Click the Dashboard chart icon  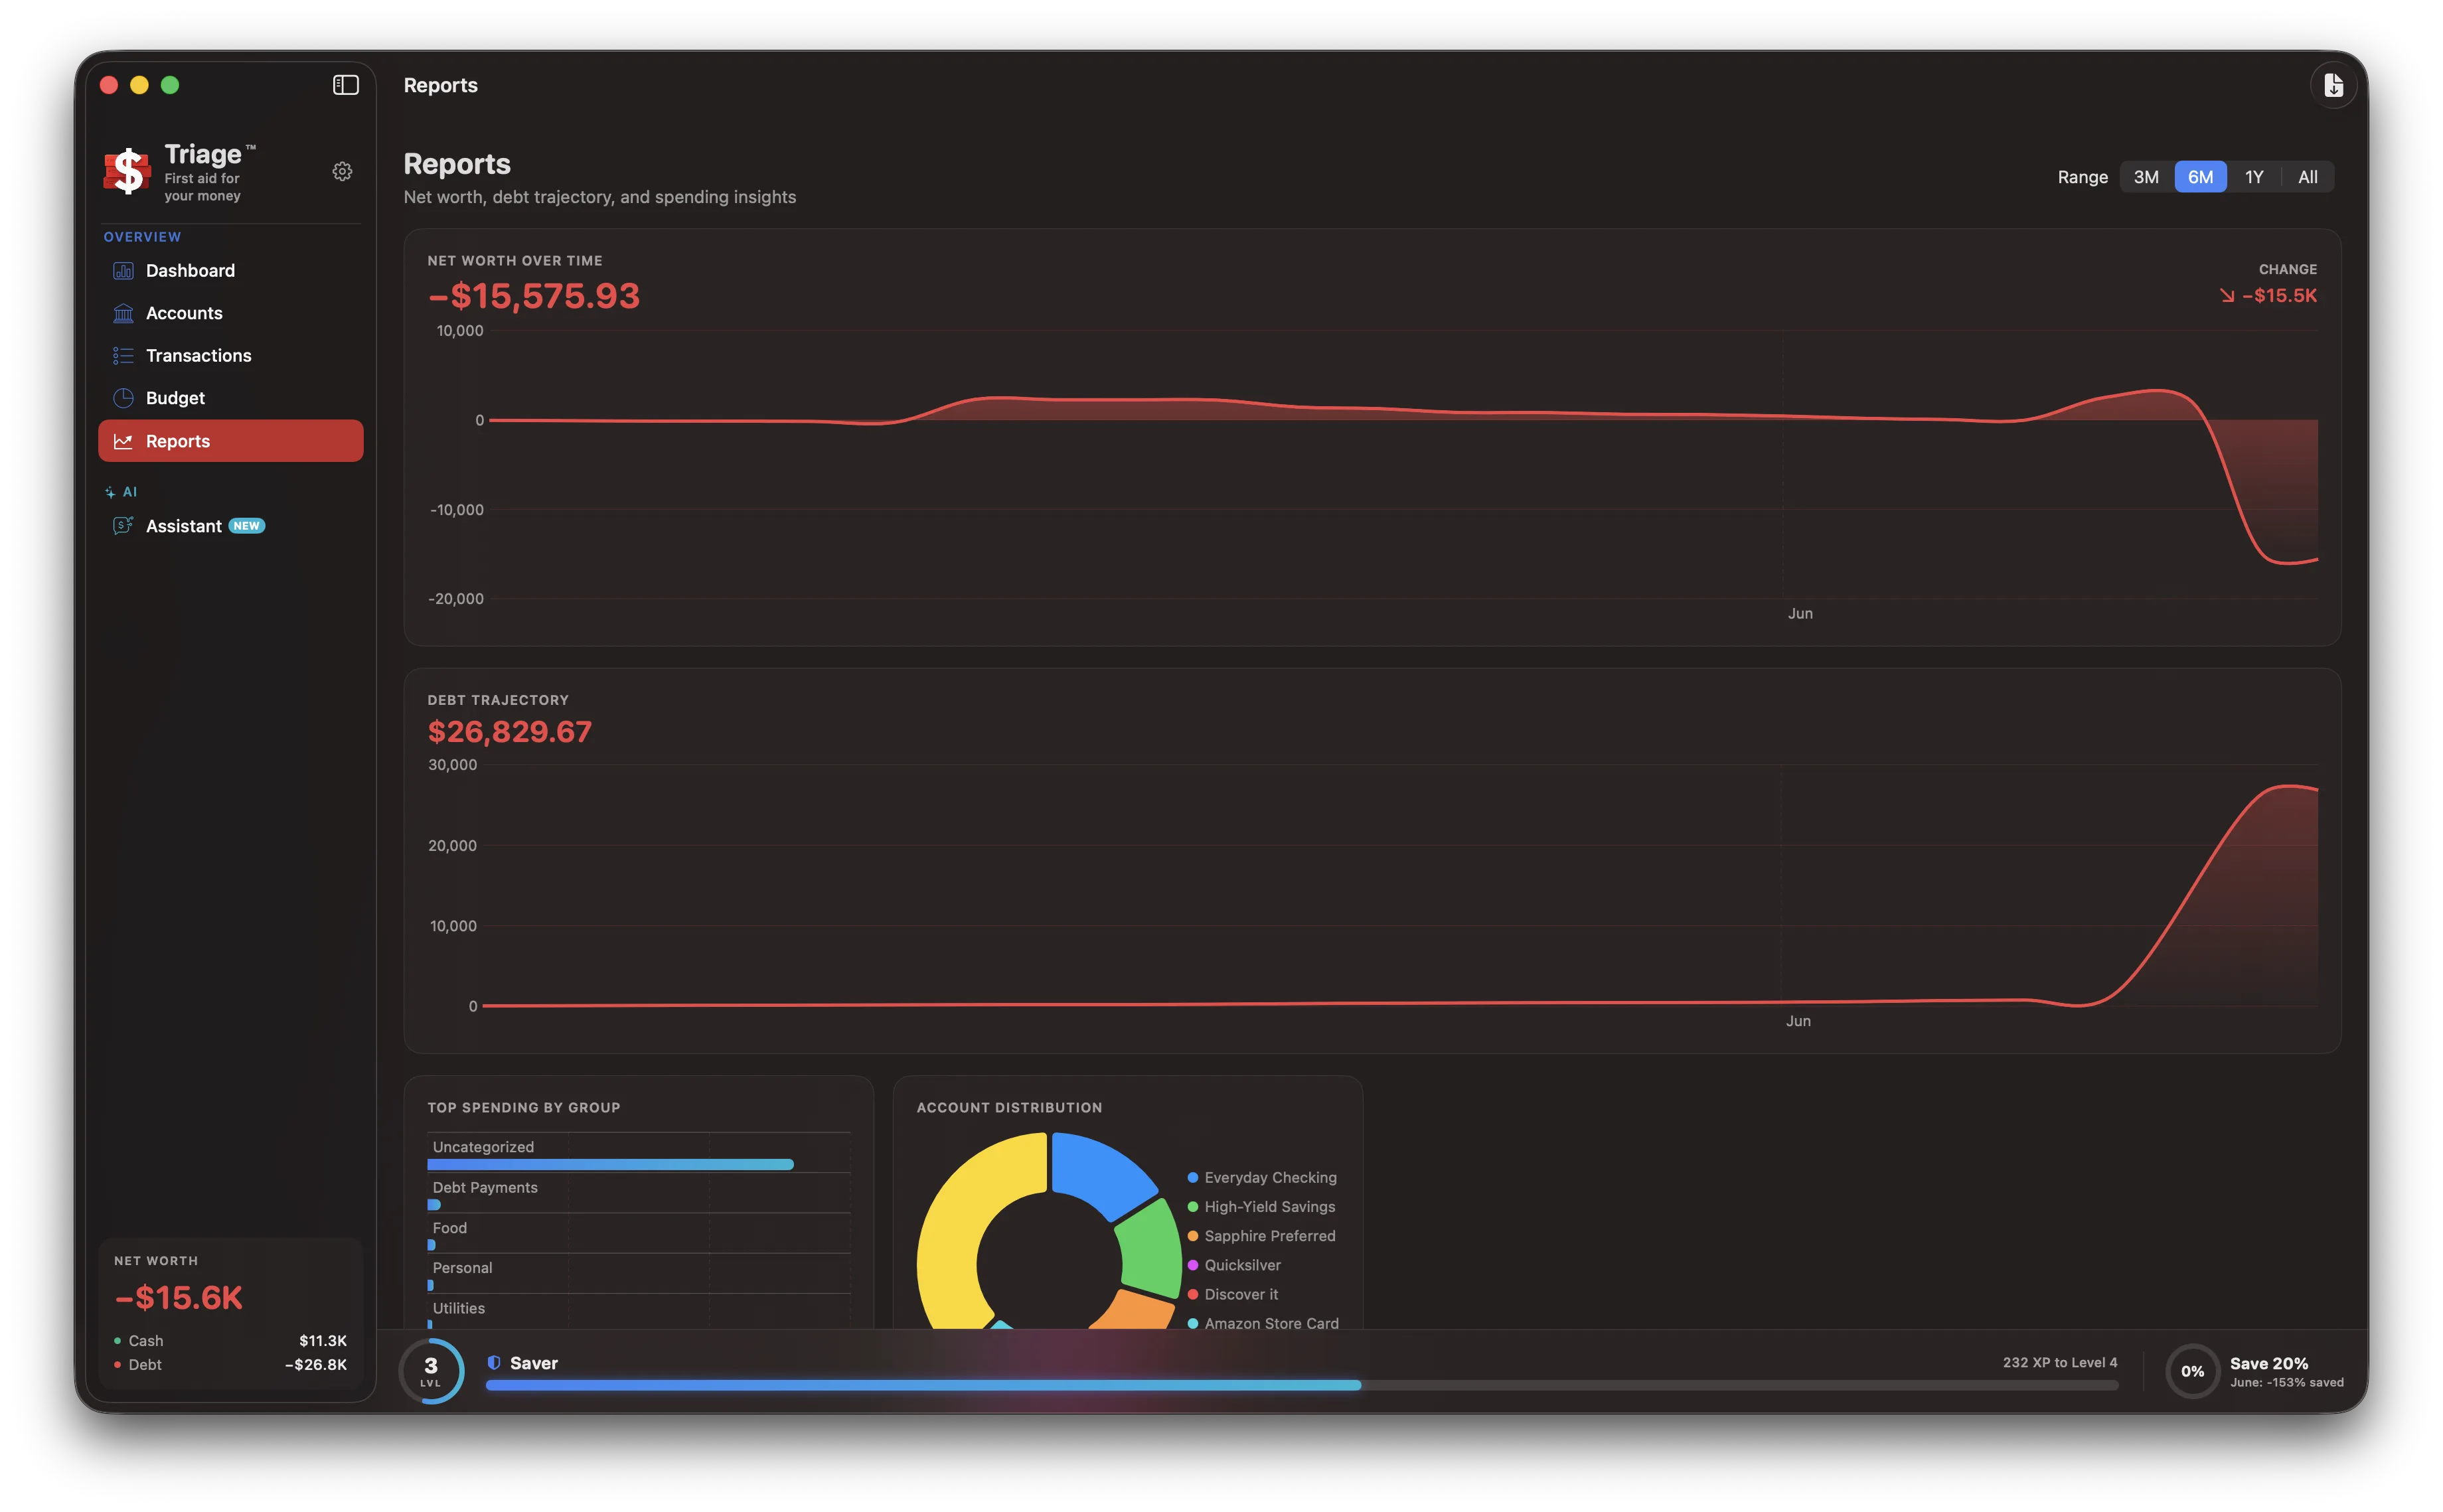(x=123, y=271)
